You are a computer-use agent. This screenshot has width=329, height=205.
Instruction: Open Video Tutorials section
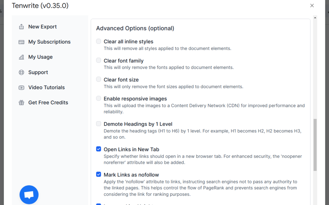[46, 87]
